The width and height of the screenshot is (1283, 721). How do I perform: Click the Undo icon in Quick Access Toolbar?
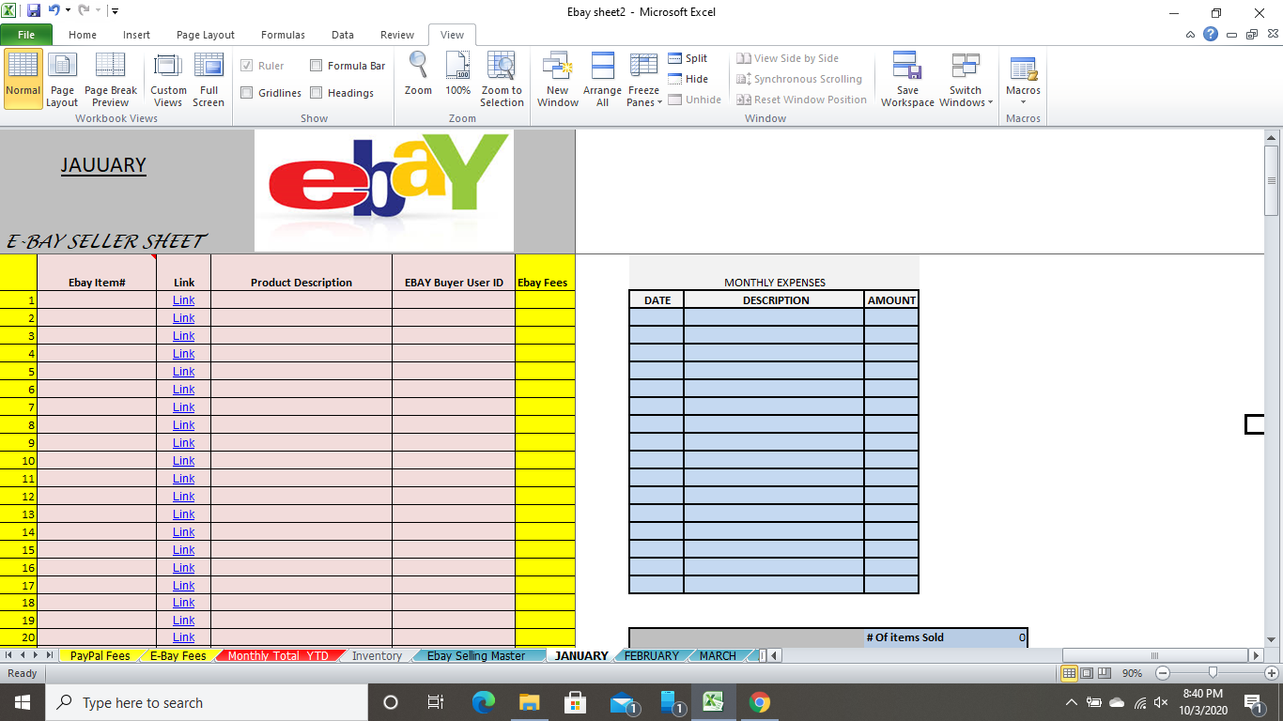pos(54,11)
